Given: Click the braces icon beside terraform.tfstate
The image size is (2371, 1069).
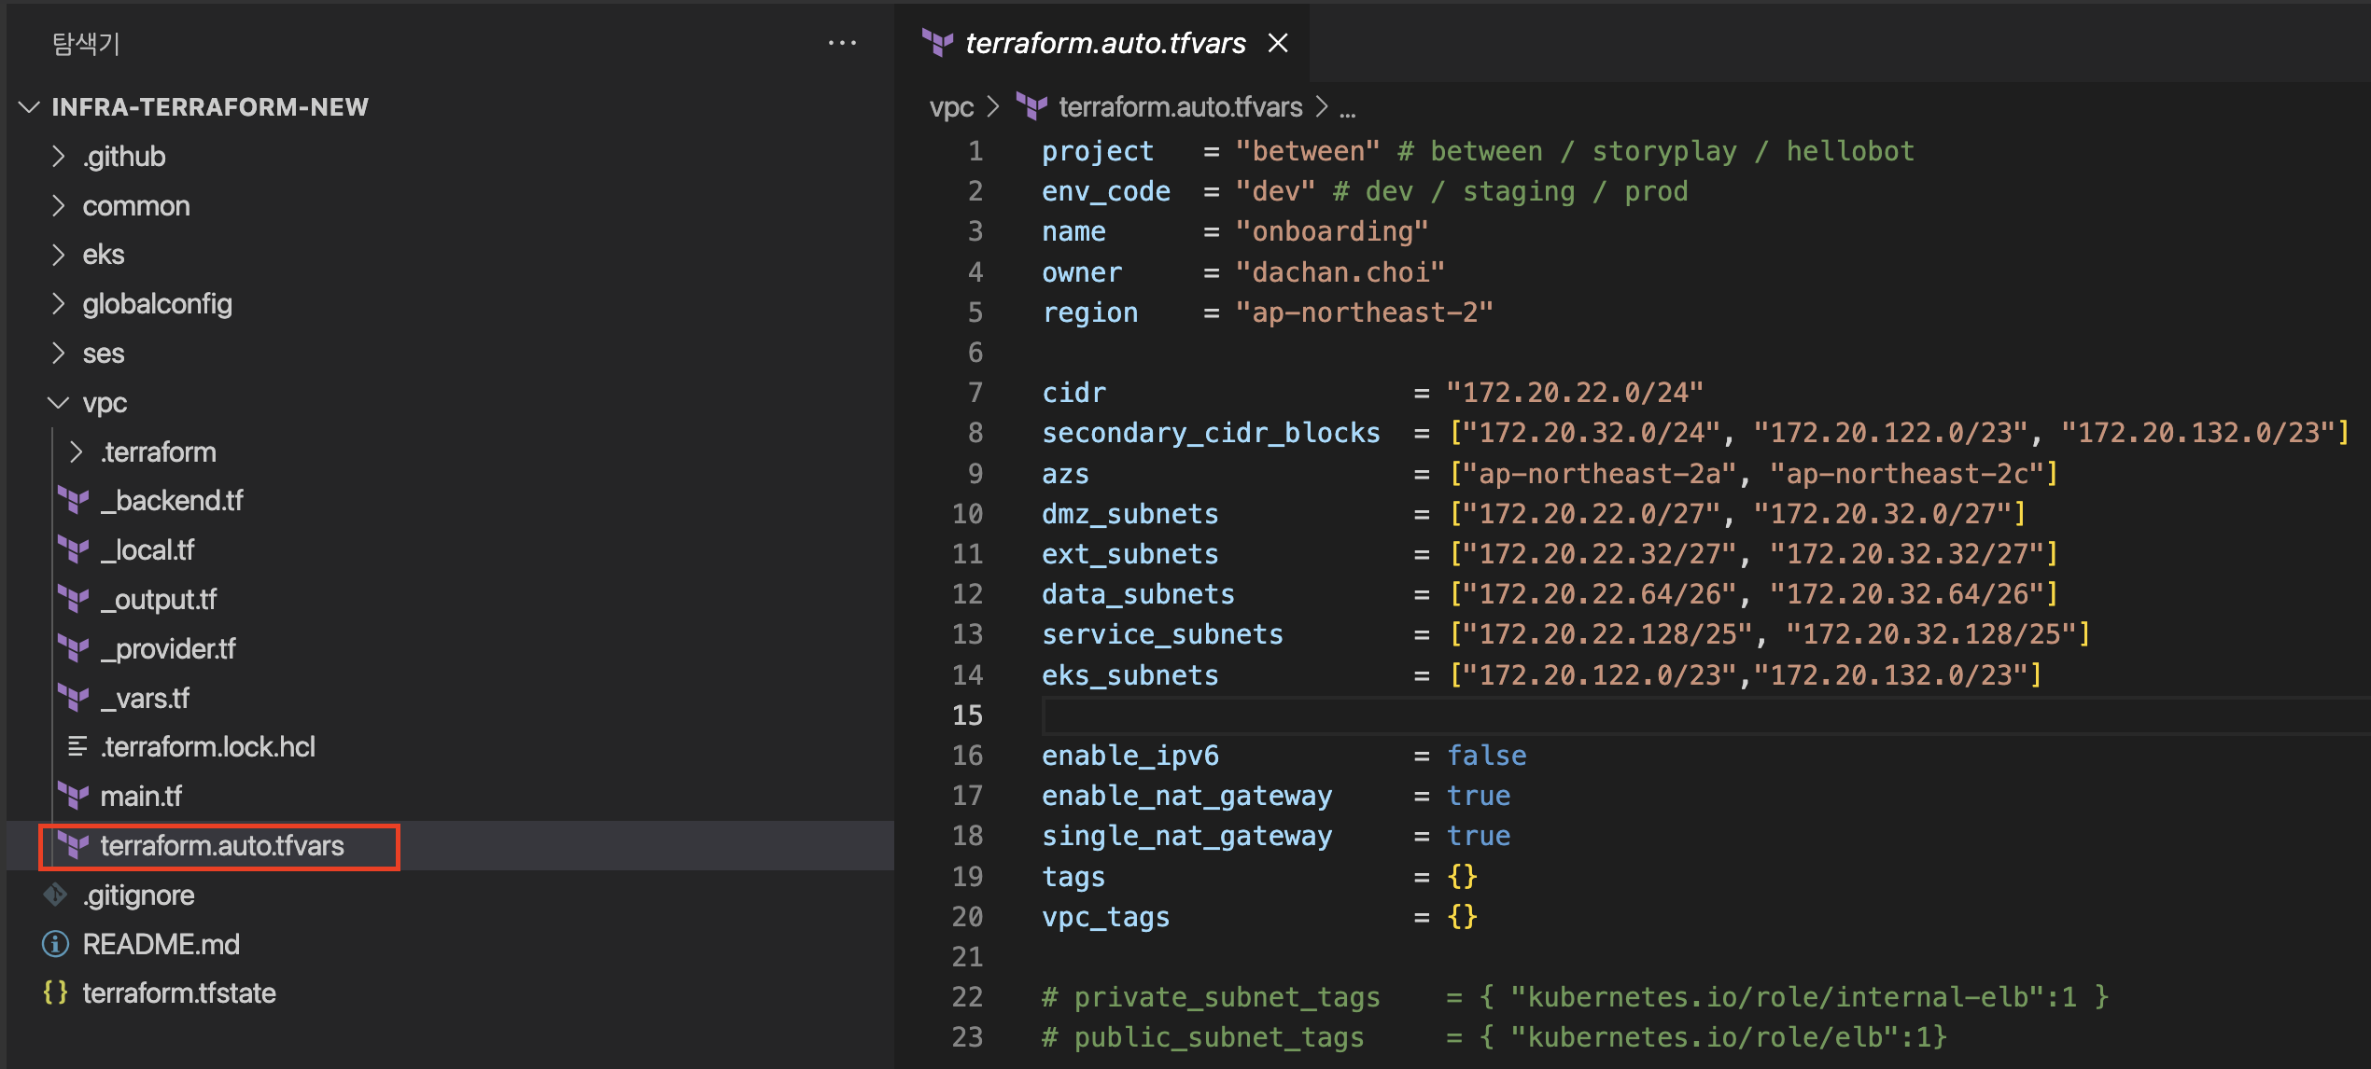Looking at the screenshot, I should [x=55, y=993].
